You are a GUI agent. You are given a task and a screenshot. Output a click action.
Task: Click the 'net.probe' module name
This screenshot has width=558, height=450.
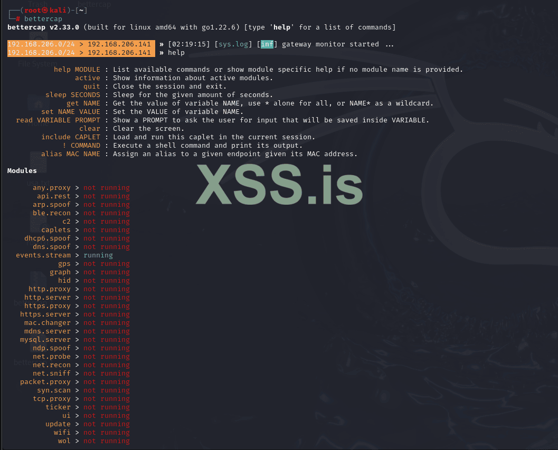tap(52, 357)
